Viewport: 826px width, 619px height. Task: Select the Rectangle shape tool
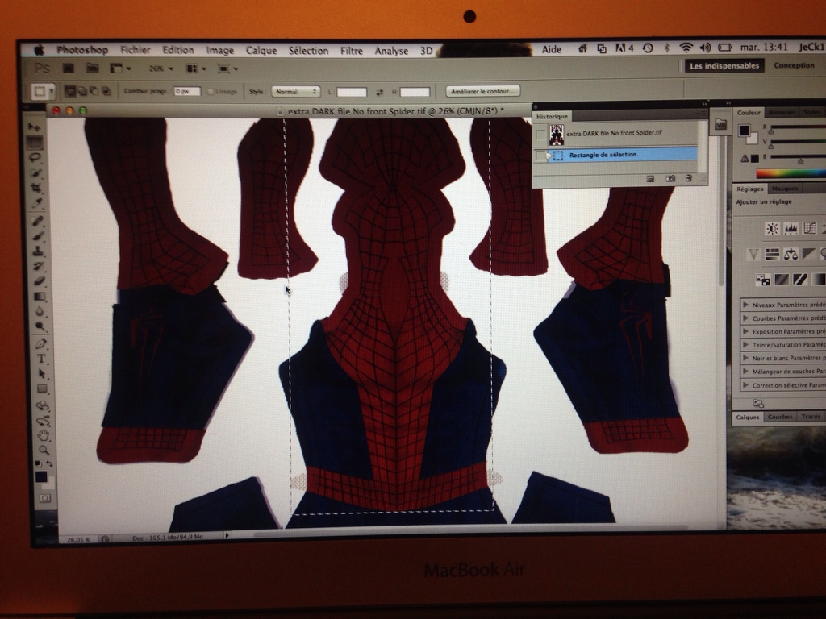coord(42,389)
